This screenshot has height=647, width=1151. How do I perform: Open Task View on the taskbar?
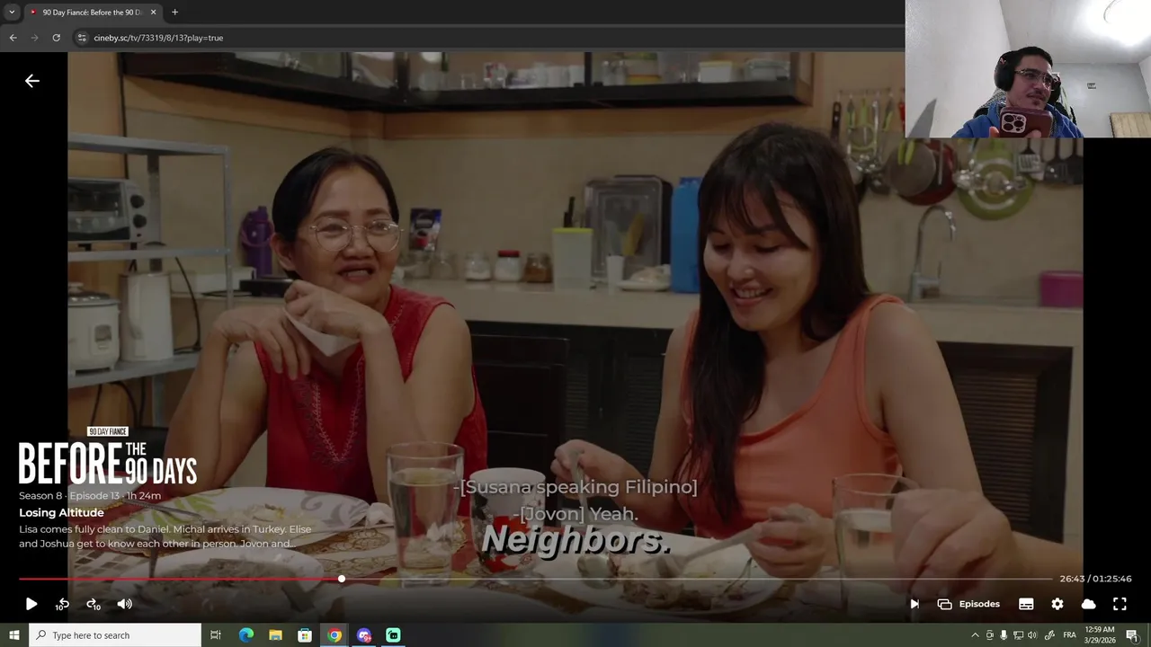point(216,635)
